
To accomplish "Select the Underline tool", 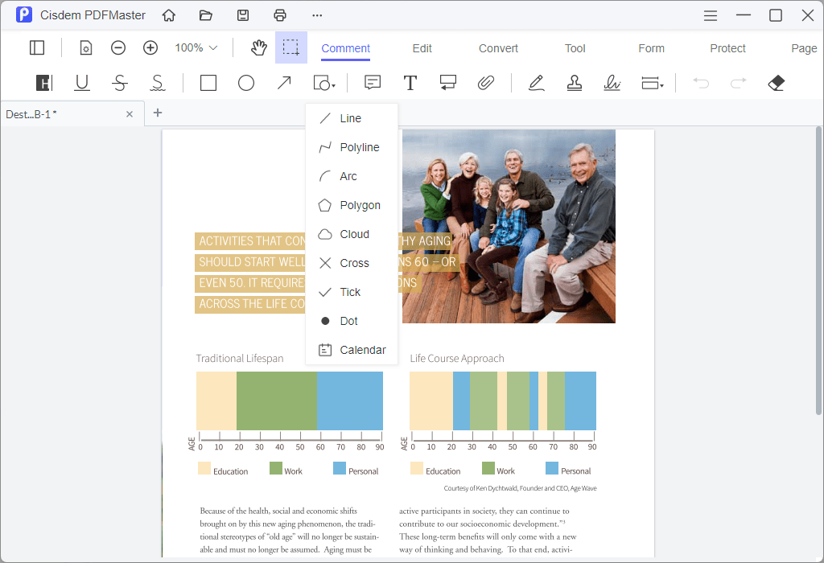I will [x=82, y=83].
